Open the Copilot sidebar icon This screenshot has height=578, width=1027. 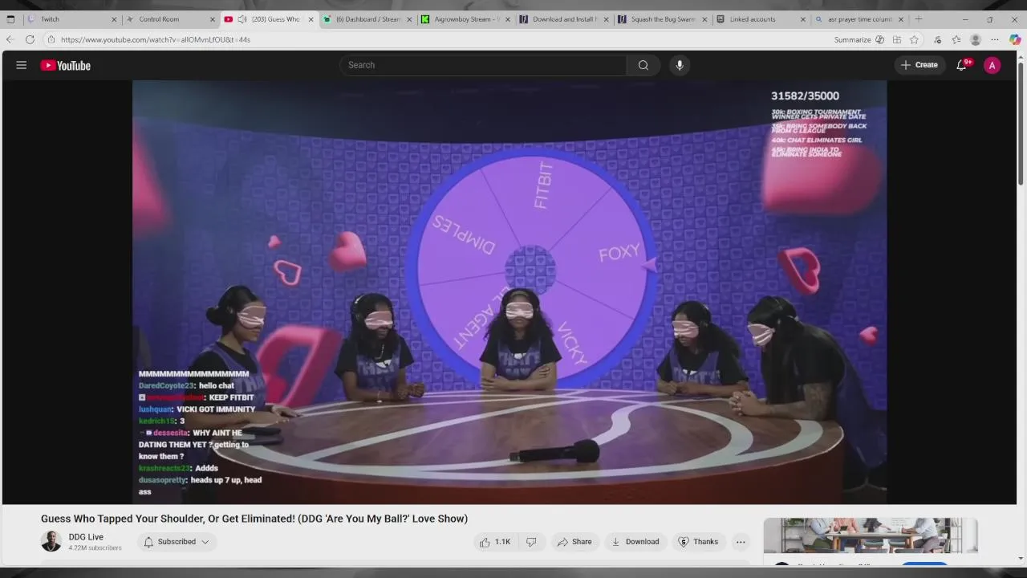1015,39
